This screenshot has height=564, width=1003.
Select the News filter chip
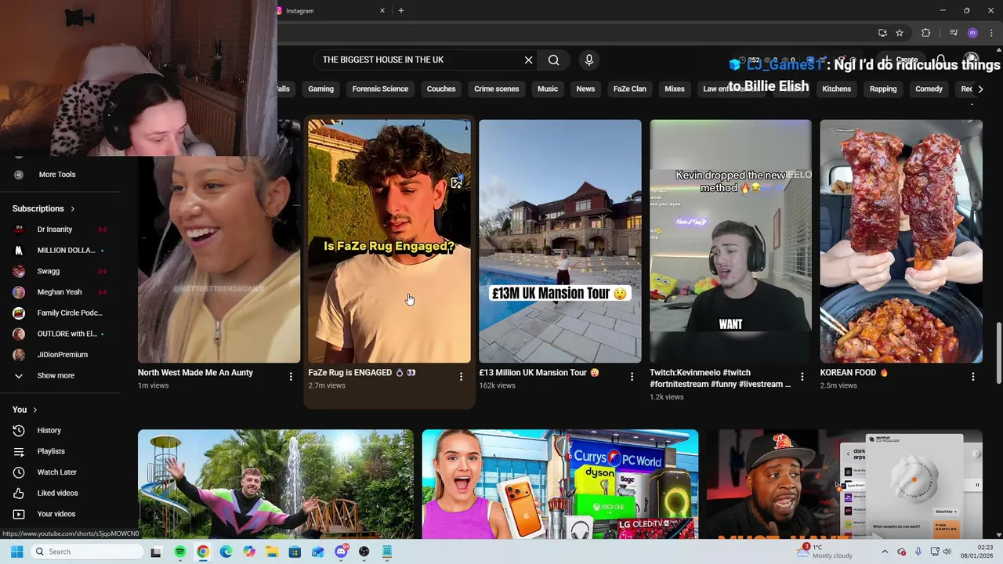(x=585, y=89)
